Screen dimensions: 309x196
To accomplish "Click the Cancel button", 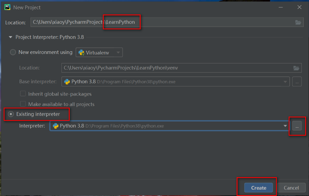I will pos(291,188).
